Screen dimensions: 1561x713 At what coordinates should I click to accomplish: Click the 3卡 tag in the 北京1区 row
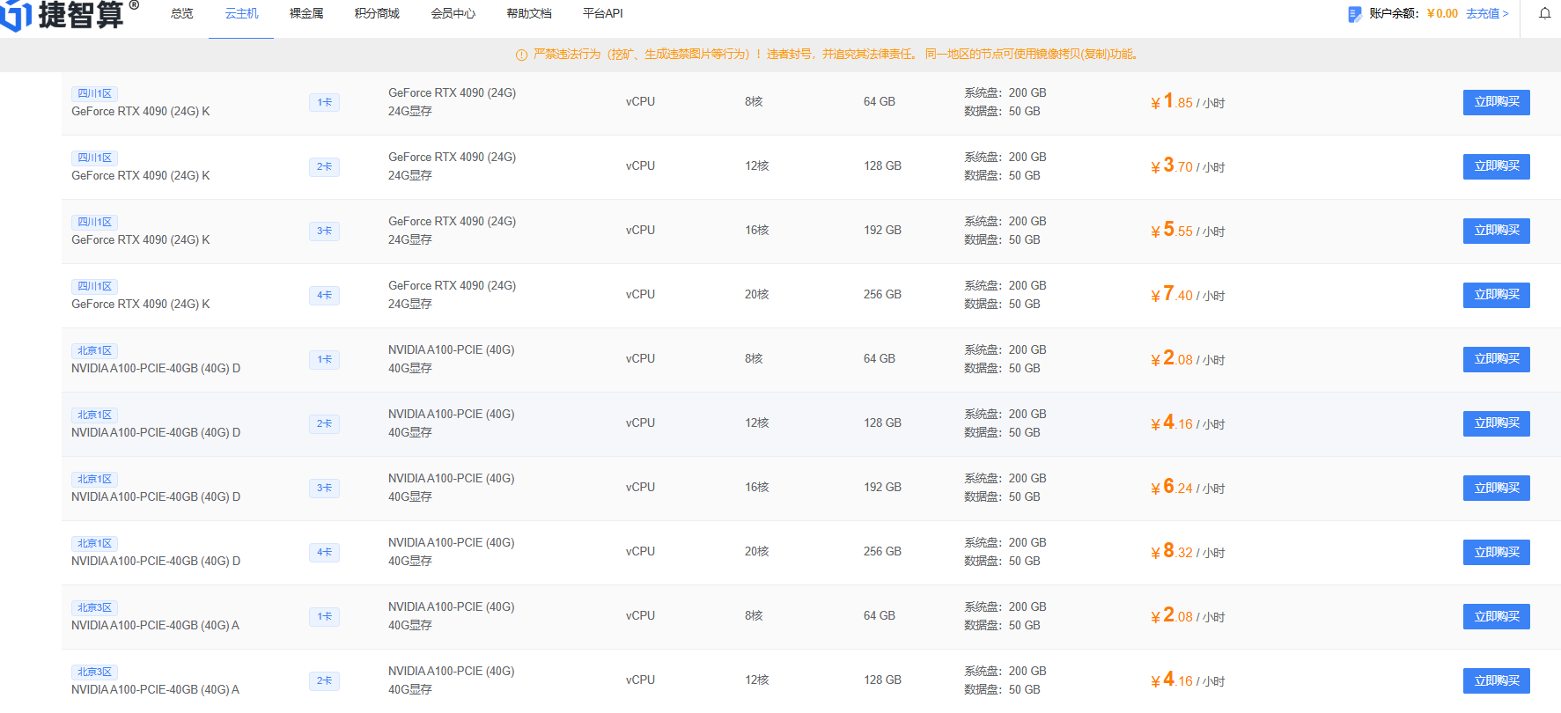324,488
